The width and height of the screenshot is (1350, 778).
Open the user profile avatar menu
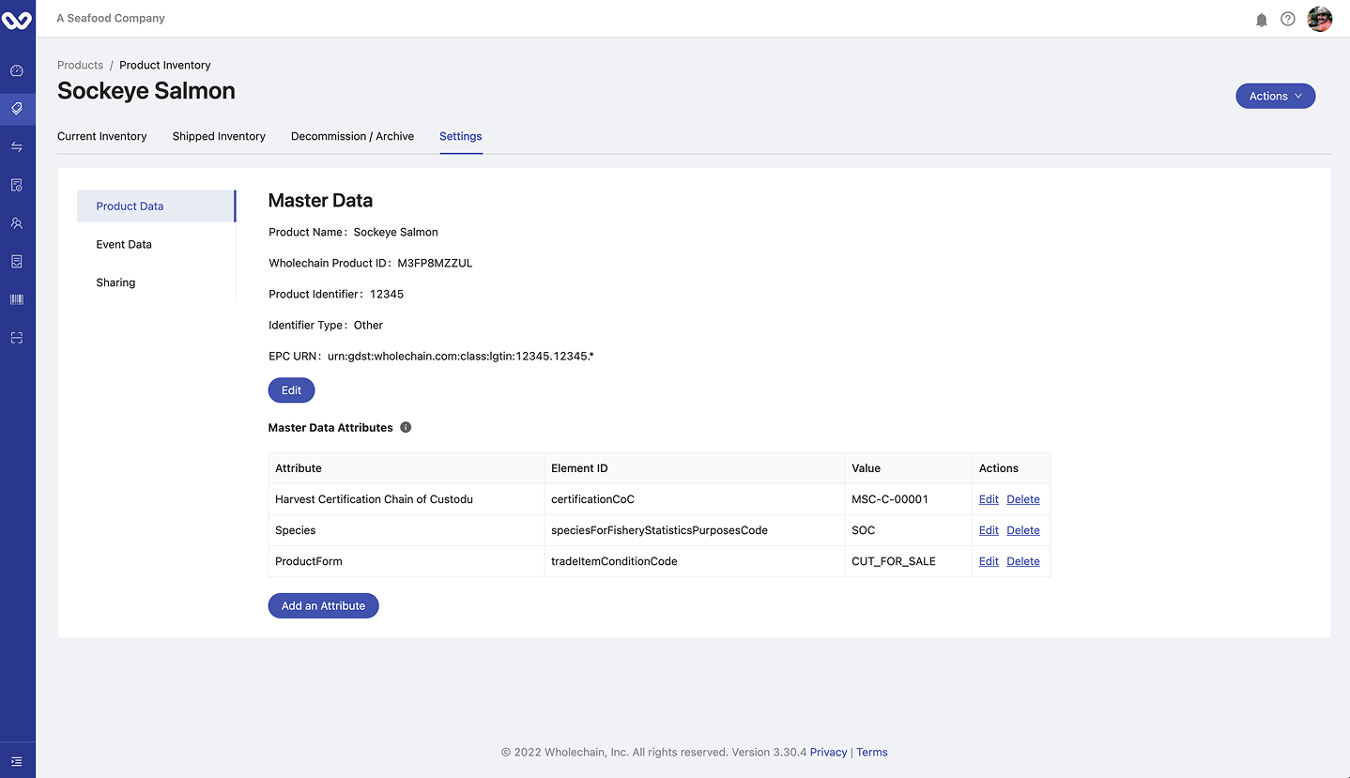click(x=1319, y=19)
